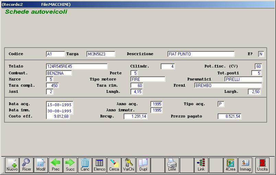
Task: Click Anno acq. field 1995
Action: click(157, 104)
